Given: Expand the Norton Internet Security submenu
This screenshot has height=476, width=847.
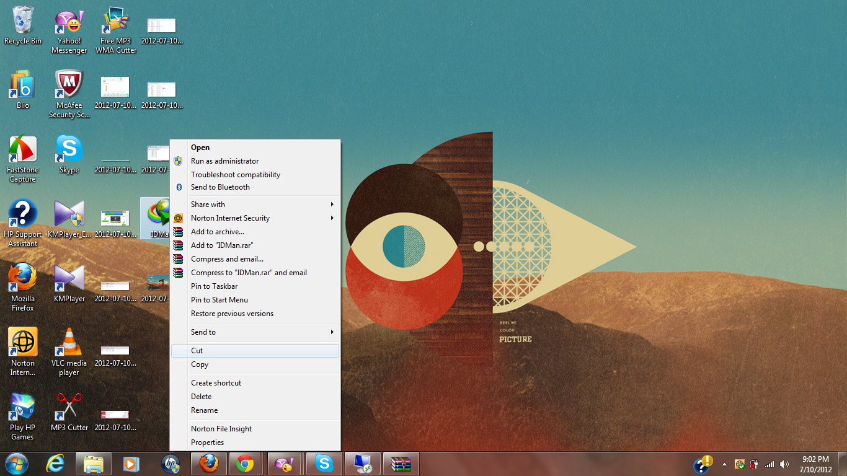Looking at the screenshot, I should coord(255,218).
